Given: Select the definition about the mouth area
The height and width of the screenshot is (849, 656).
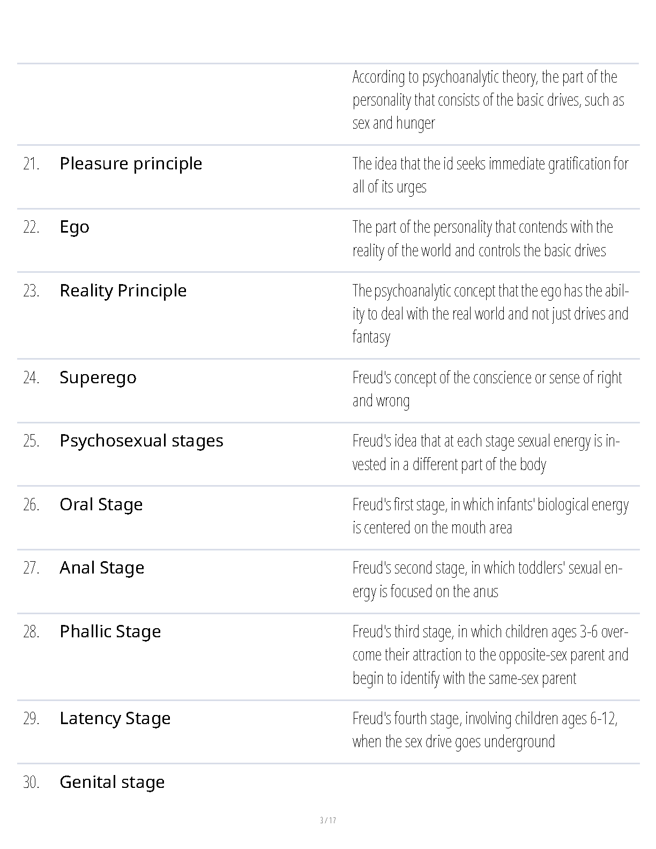Looking at the screenshot, I should (x=490, y=516).
